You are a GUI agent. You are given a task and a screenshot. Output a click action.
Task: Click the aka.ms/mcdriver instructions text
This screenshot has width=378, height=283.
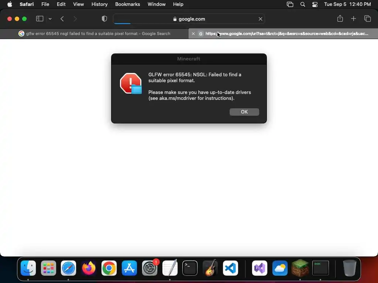200,95
